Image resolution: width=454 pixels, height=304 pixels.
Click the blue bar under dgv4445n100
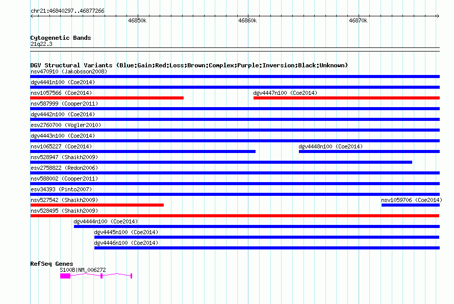click(267, 237)
